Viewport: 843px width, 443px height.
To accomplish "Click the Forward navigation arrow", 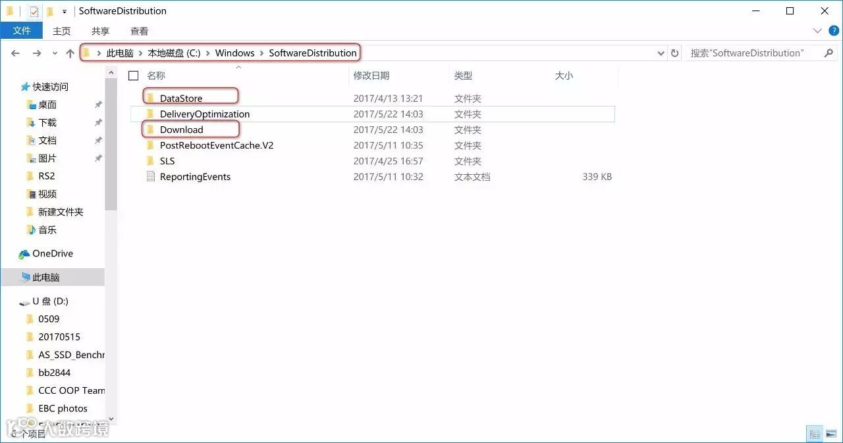I will 37,53.
